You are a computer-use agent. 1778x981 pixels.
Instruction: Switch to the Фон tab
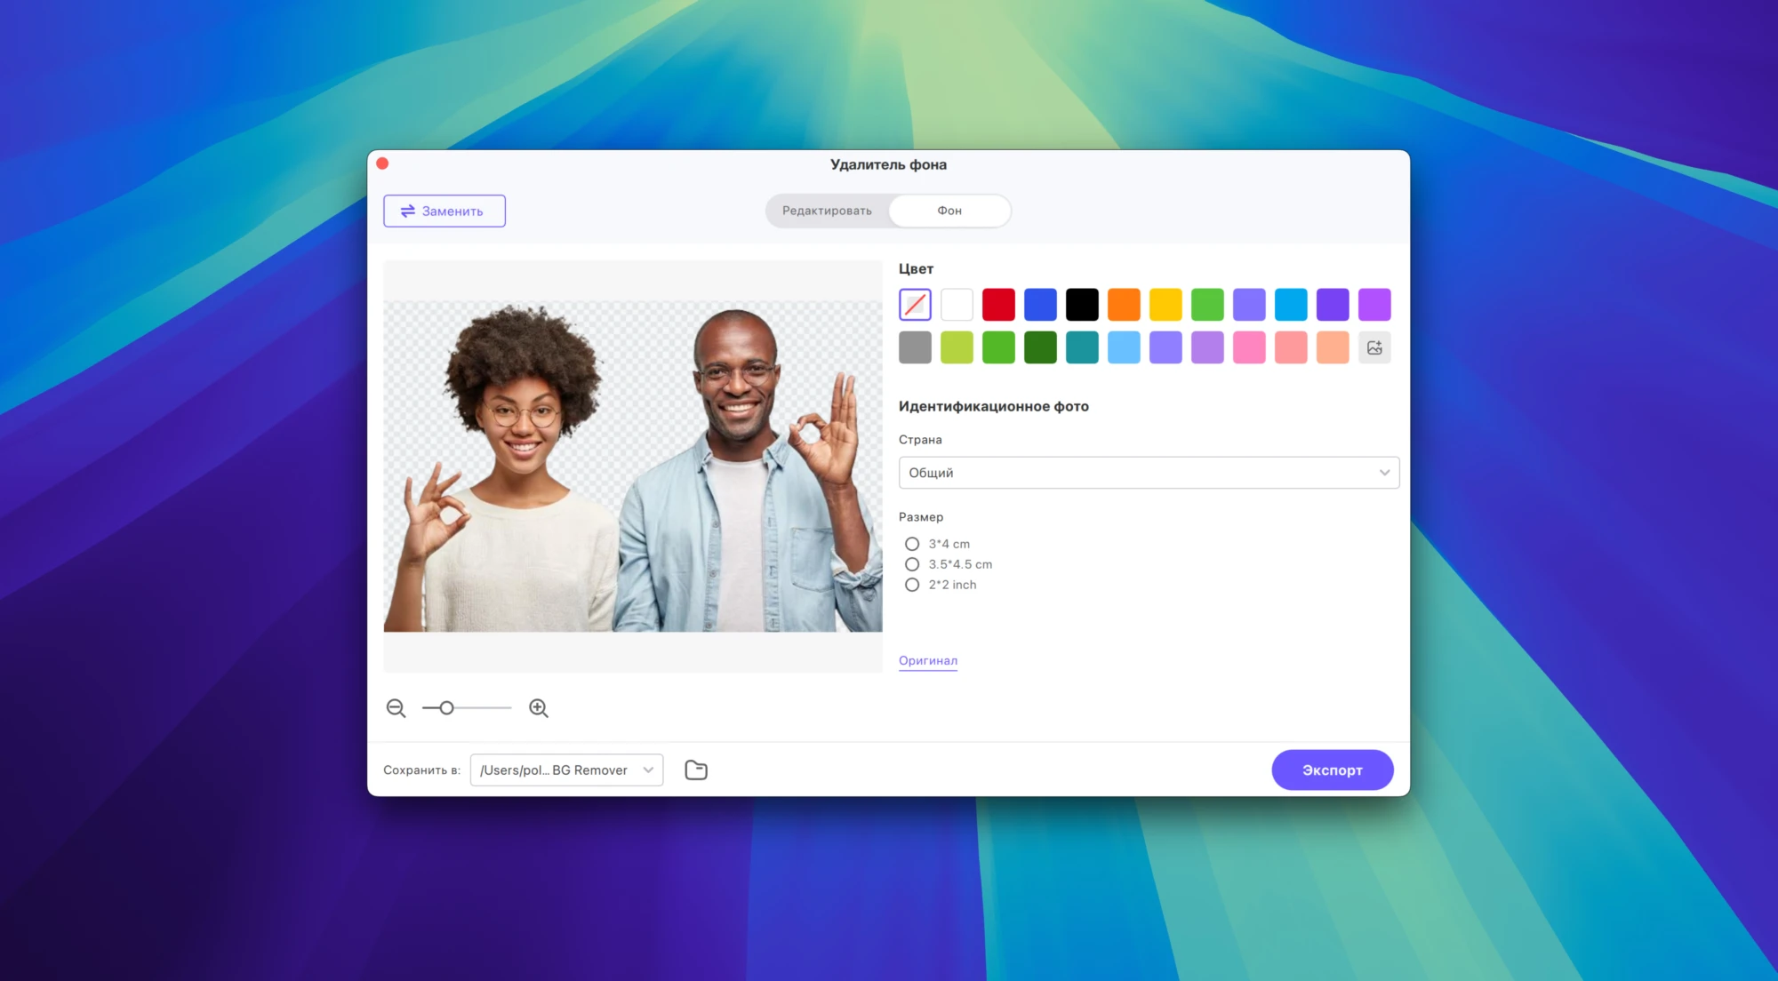(949, 211)
